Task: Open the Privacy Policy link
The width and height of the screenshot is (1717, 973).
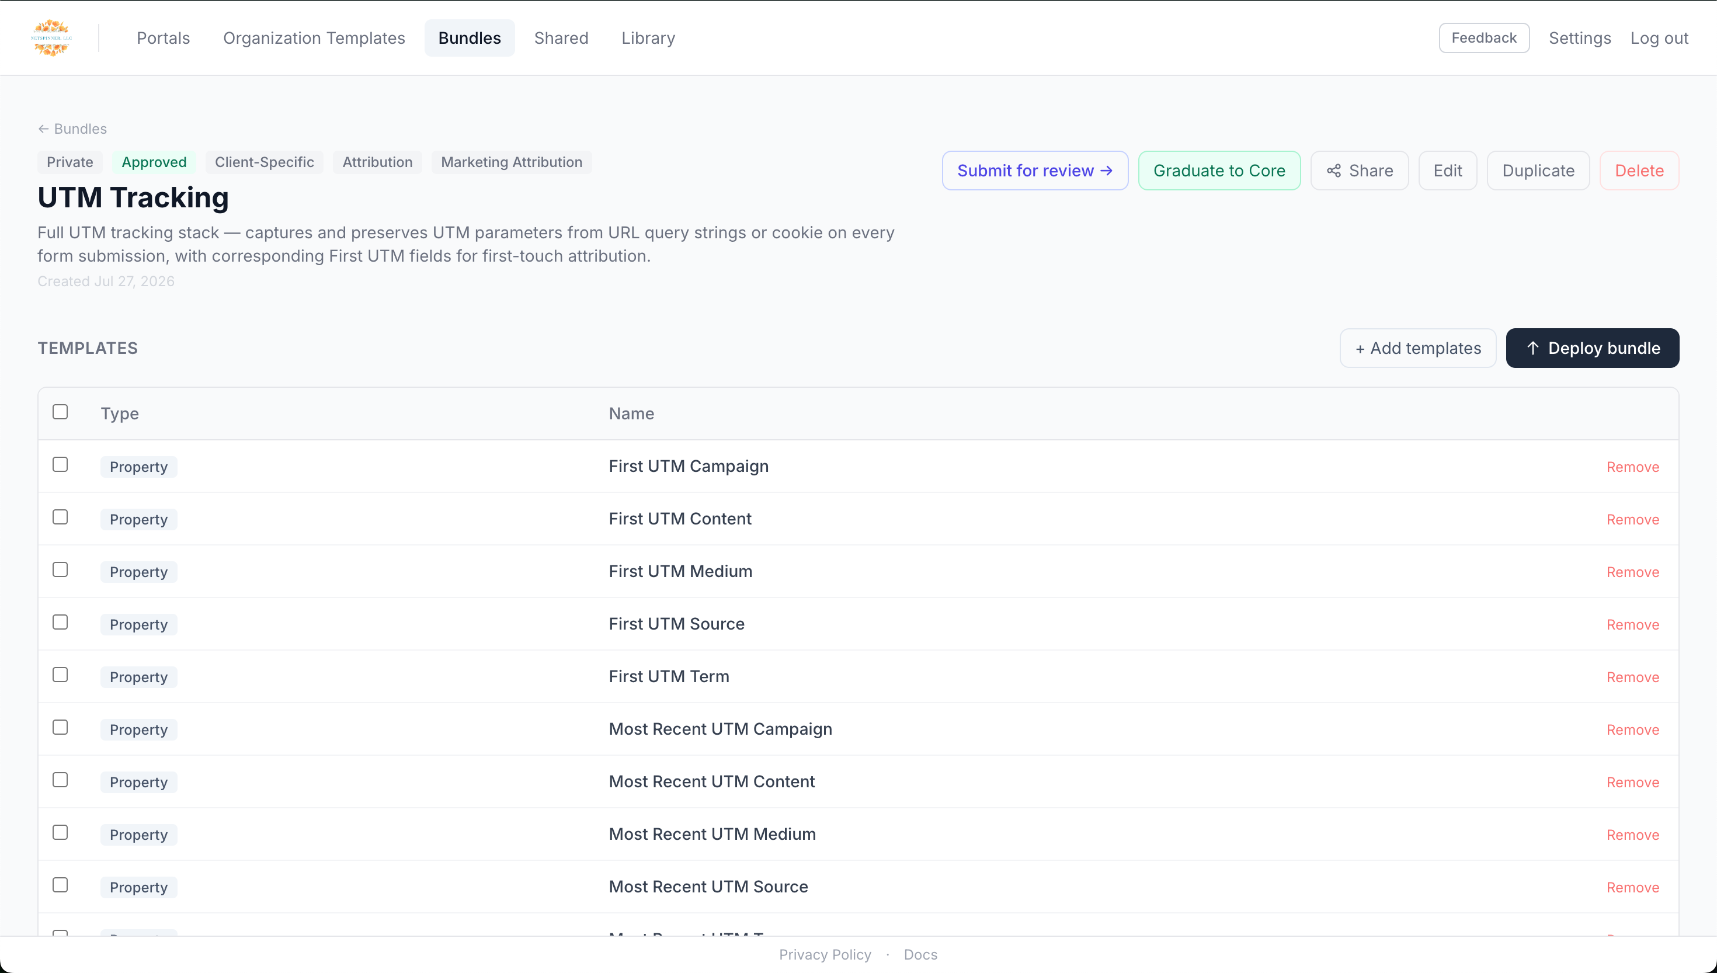Action: [x=825, y=955]
